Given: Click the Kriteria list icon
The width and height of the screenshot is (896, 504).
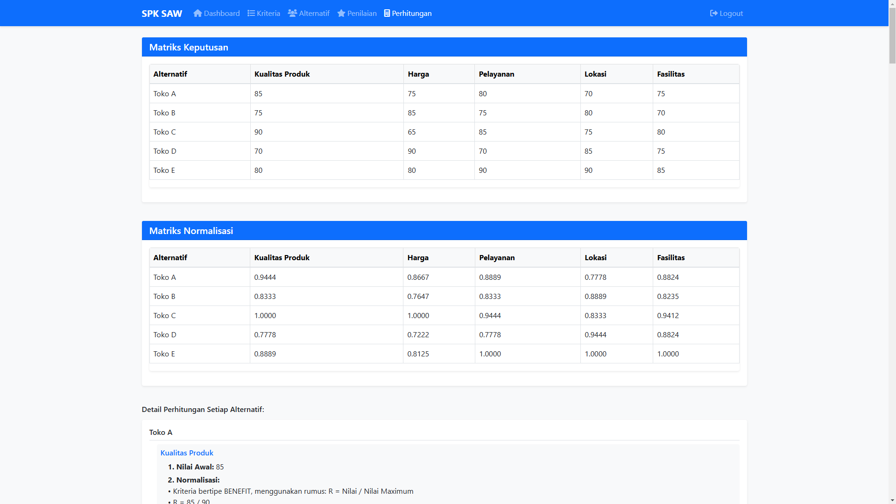Looking at the screenshot, I should (251, 13).
